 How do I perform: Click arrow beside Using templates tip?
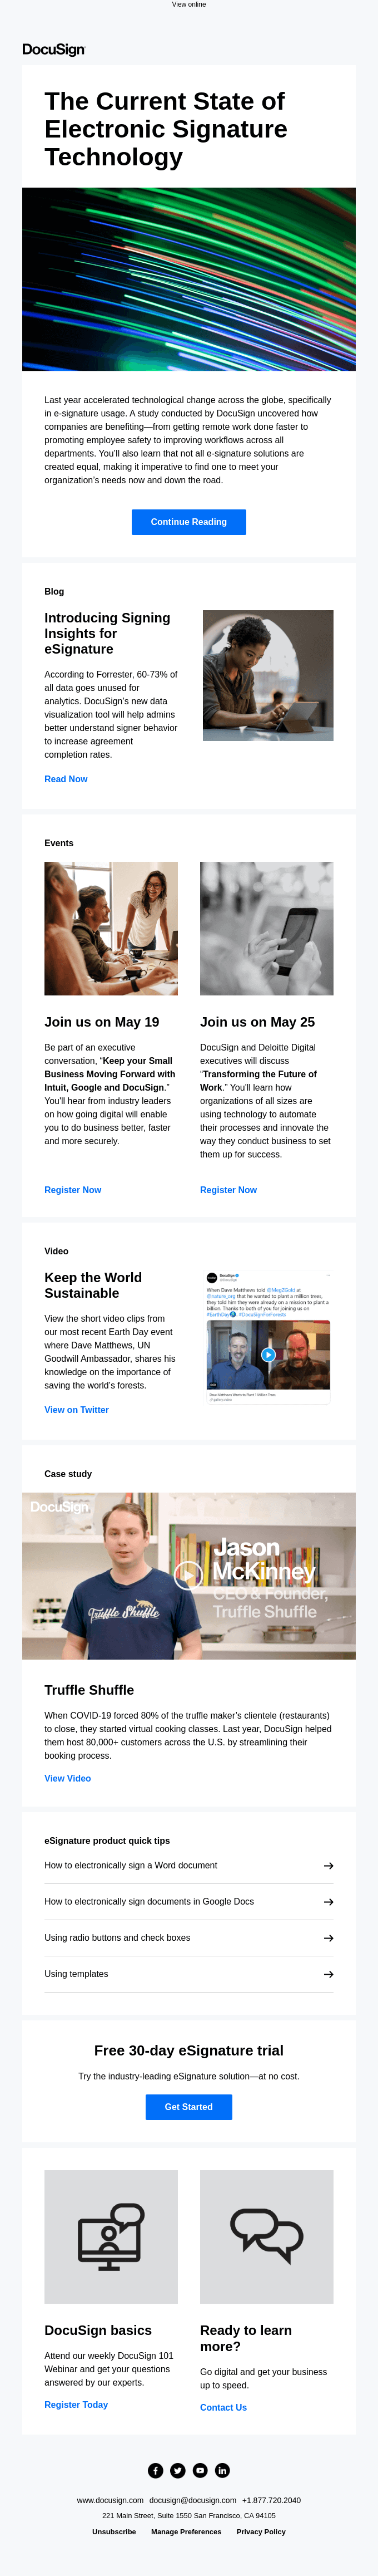tap(328, 1974)
